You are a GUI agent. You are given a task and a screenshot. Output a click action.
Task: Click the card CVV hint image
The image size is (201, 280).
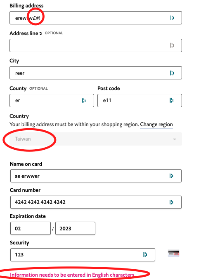click(174, 254)
